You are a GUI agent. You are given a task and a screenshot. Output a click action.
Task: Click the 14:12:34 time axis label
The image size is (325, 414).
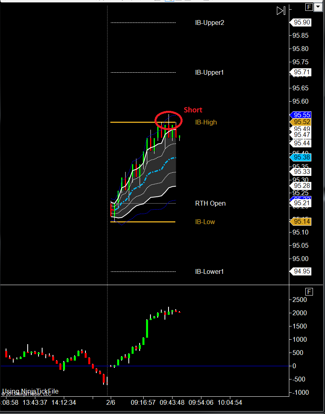64,403
